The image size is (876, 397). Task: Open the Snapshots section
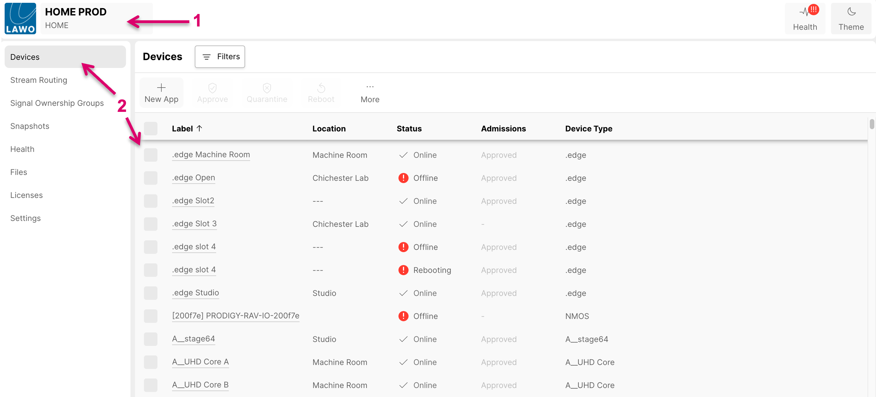coord(30,126)
